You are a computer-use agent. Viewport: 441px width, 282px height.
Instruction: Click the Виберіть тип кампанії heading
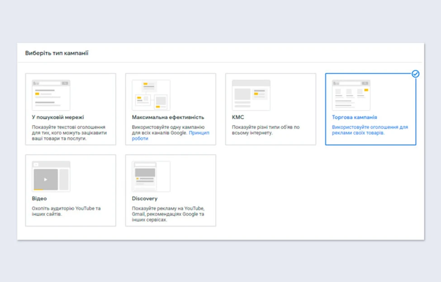pos(57,53)
